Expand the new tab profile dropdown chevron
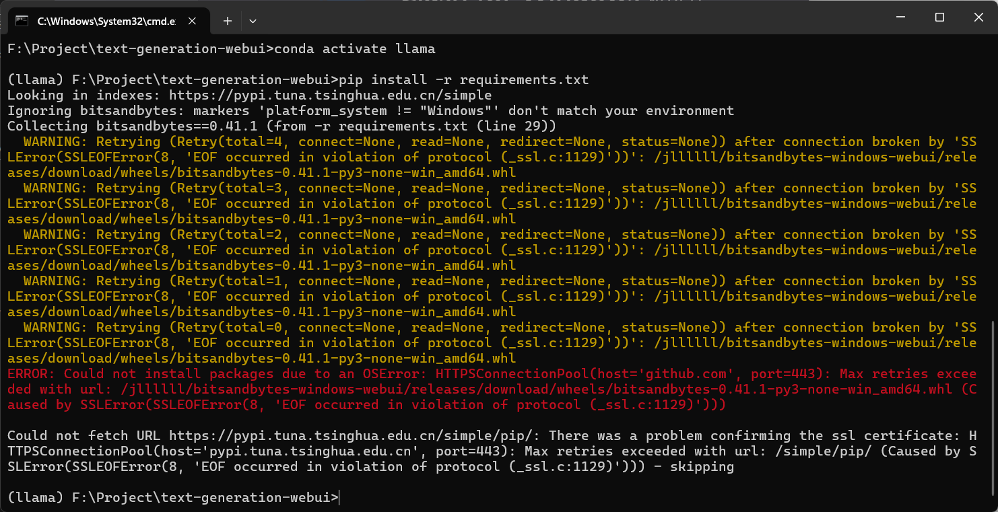This screenshot has width=998, height=512. [x=253, y=21]
